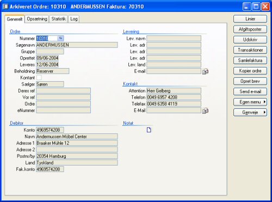Open Transaktioner
The image size is (272, 202).
(x=250, y=50)
